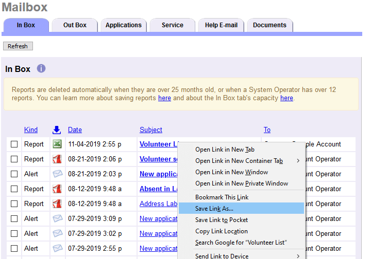Expand Send Link to Device submenu
Viewport: 371px width, 259px height.
click(241, 256)
